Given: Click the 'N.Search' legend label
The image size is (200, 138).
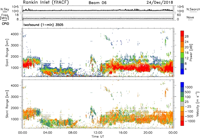Looking at the screenshot, I should 193,9.
